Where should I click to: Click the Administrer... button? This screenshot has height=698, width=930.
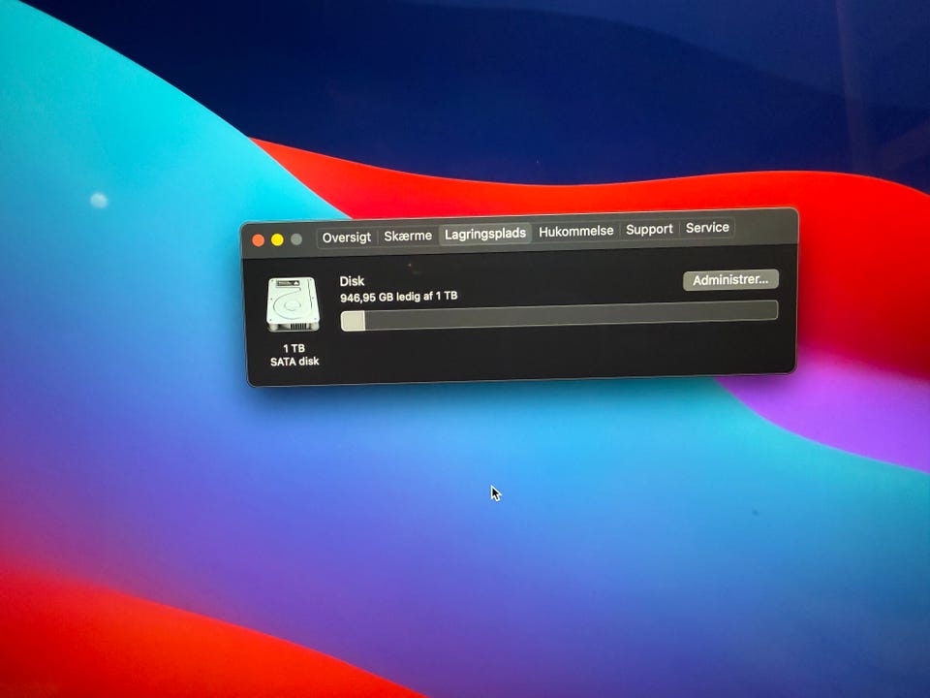point(730,279)
